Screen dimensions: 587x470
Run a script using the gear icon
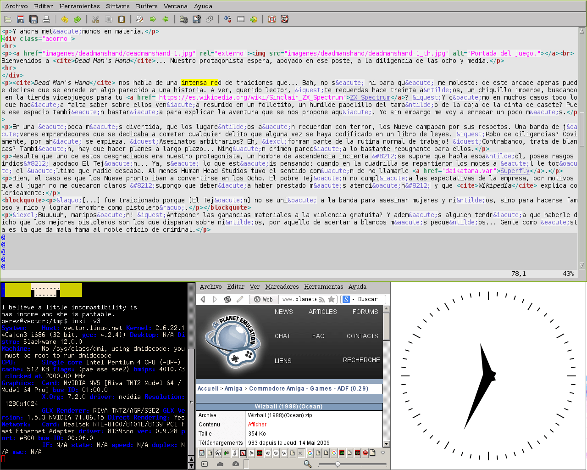pyautogui.click(x=210, y=19)
